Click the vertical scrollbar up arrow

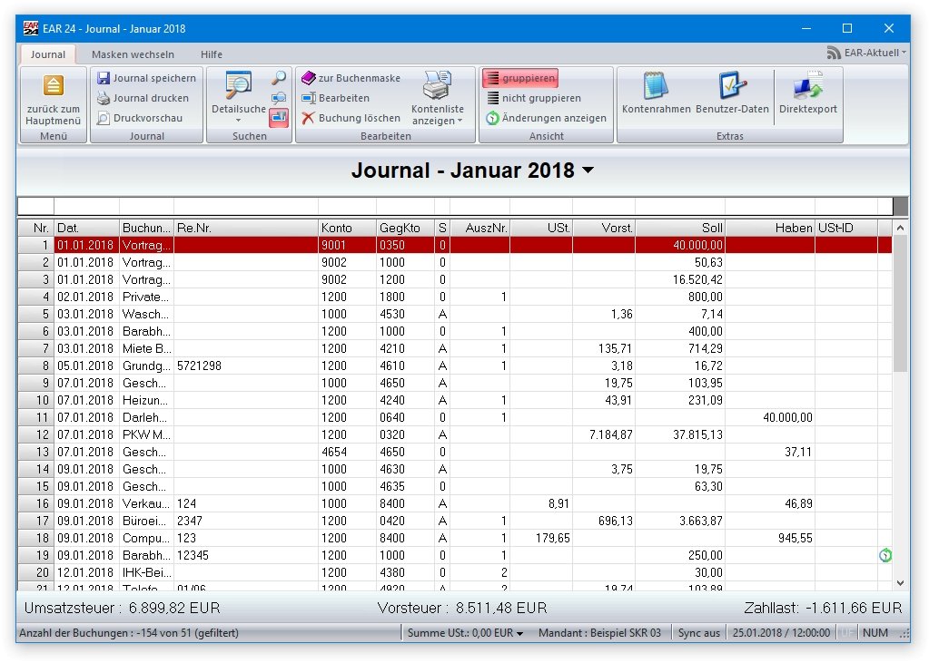click(900, 228)
